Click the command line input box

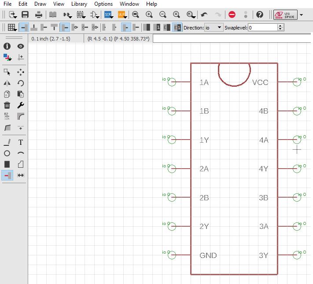click(232, 39)
